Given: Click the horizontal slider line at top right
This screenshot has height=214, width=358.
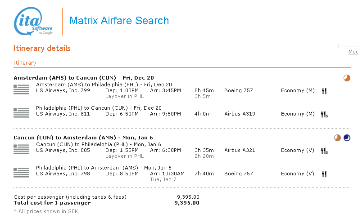Looking at the screenshot, I should pyautogui.click(x=348, y=45).
